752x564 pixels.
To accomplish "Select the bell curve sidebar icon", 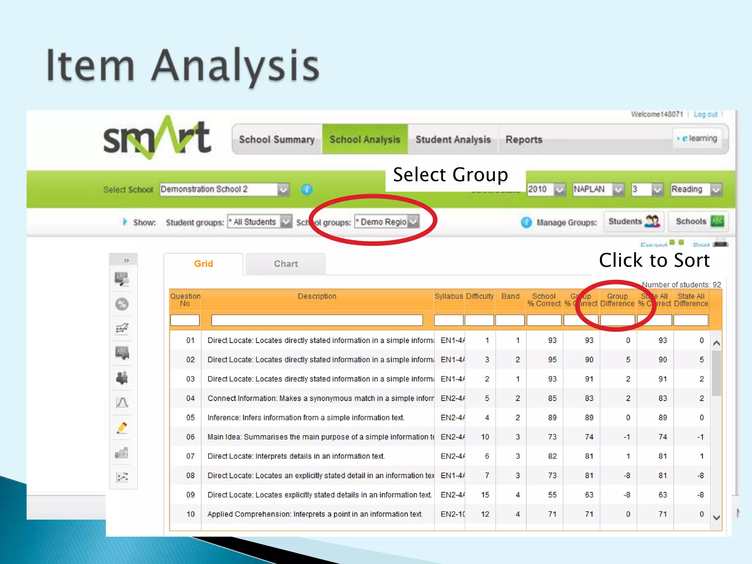I will pos(122,403).
